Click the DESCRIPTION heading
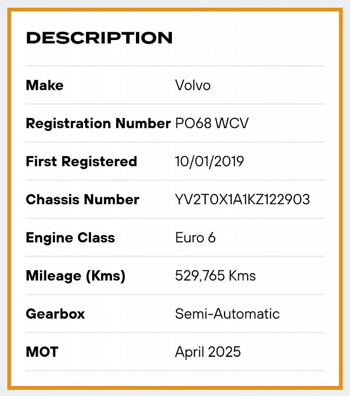Image resolution: width=350 pixels, height=396 pixels. pyautogui.click(x=99, y=38)
